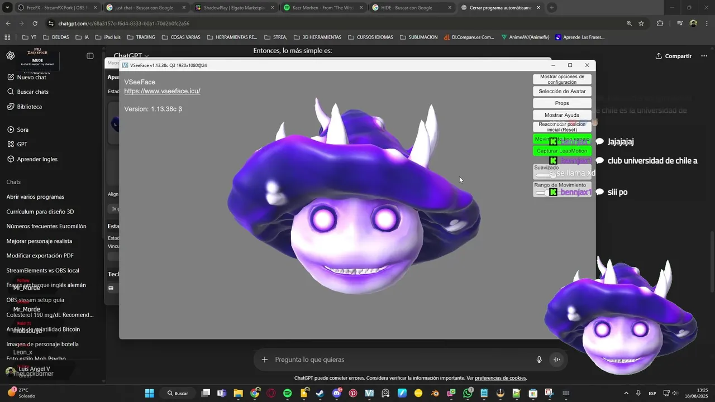Open the Chrome profile avatar
The width and height of the screenshot is (715, 402).
693,23
